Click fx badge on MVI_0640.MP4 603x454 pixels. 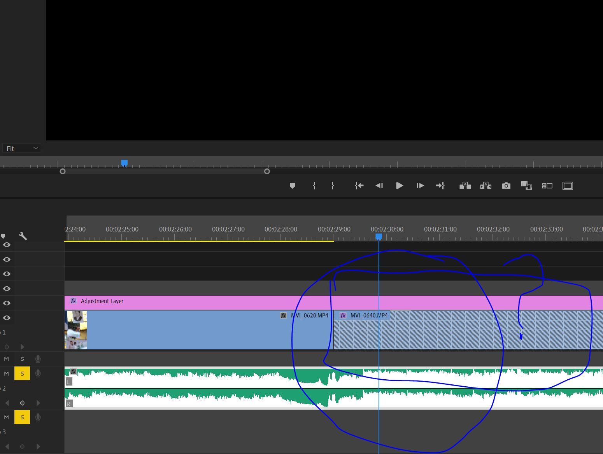tap(343, 316)
